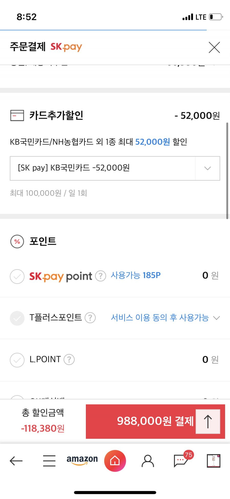Tap the scroll-to-top arrow icon

(x=208, y=421)
